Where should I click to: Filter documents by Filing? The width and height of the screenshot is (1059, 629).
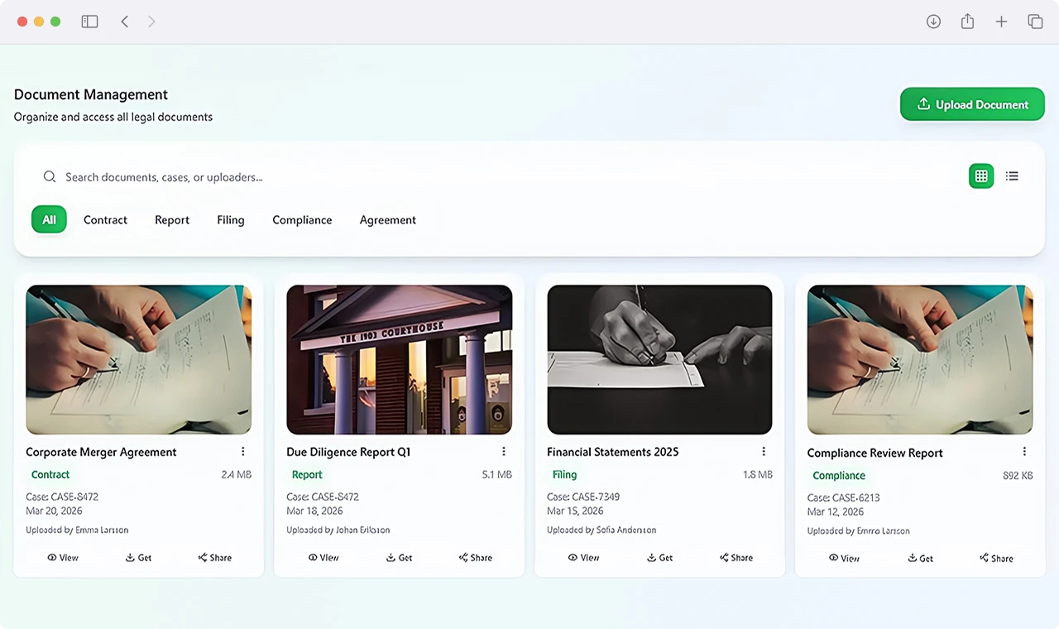[230, 219]
